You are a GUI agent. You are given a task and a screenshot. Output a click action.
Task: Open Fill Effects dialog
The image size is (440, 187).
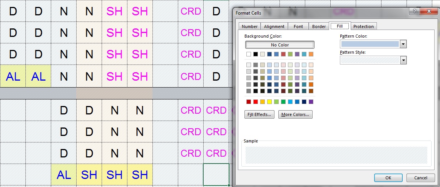click(259, 114)
